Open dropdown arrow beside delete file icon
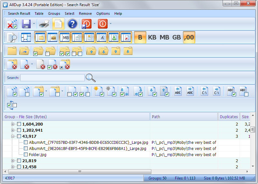The width and height of the screenshot is (258, 184). pos(32,64)
